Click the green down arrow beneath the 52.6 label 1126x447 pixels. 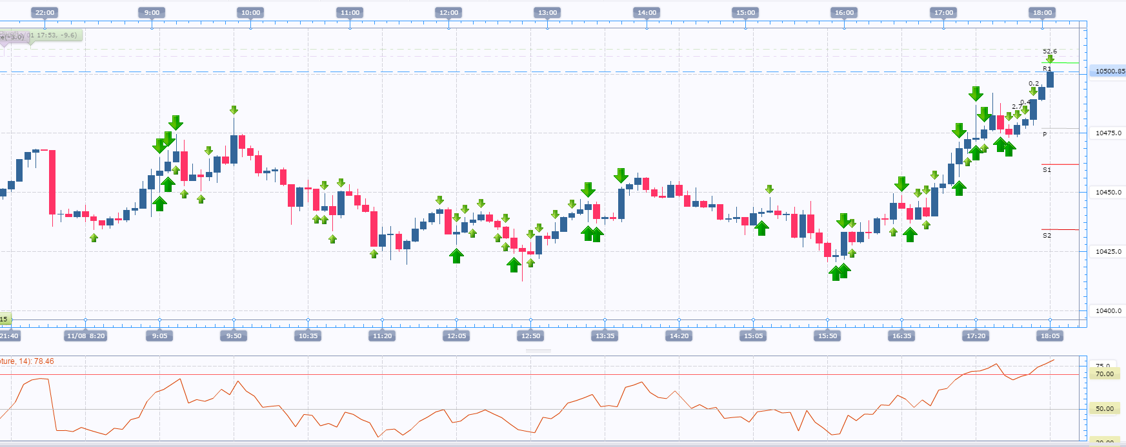point(1050,59)
